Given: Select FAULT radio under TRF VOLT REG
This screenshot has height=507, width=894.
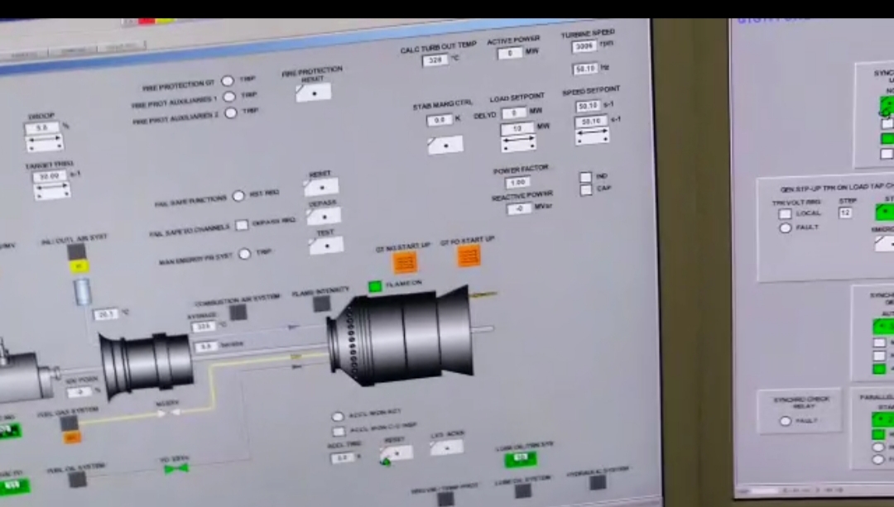Looking at the screenshot, I should 785,228.
